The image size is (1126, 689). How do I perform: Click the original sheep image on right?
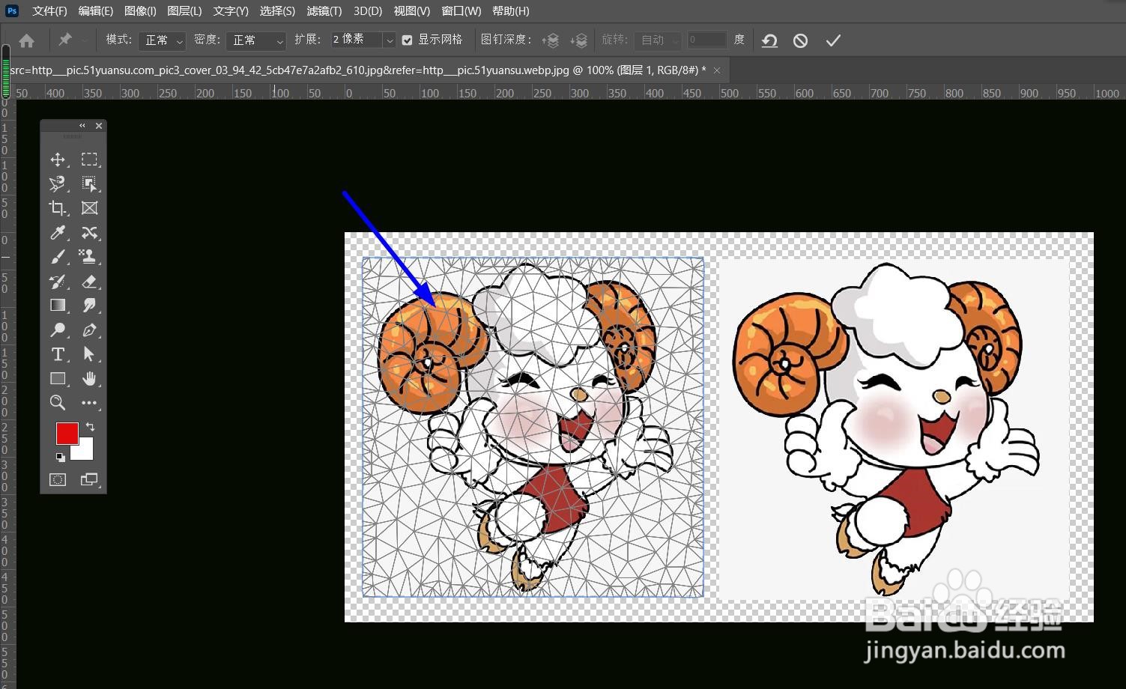click(x=894, y=428)
